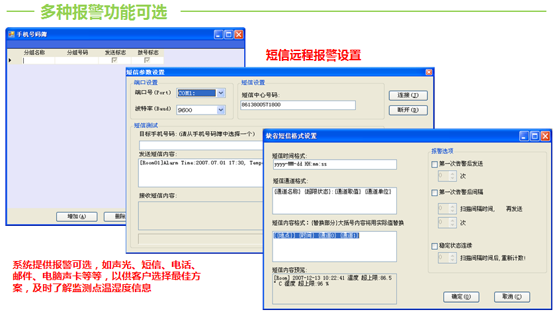555x312 pixels.
Task: Click the 分组号码 column header
Action: pos(77,52)
